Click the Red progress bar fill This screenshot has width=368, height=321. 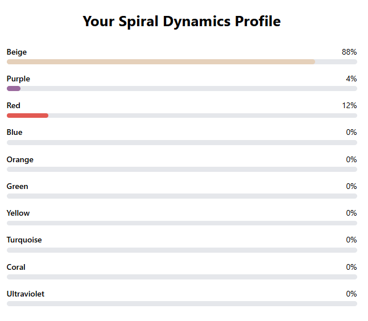(27, 116)
